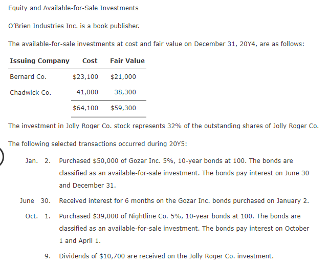329x265 pixels.
Task: Click the $64,100 total cost
Action: [85, 108]
